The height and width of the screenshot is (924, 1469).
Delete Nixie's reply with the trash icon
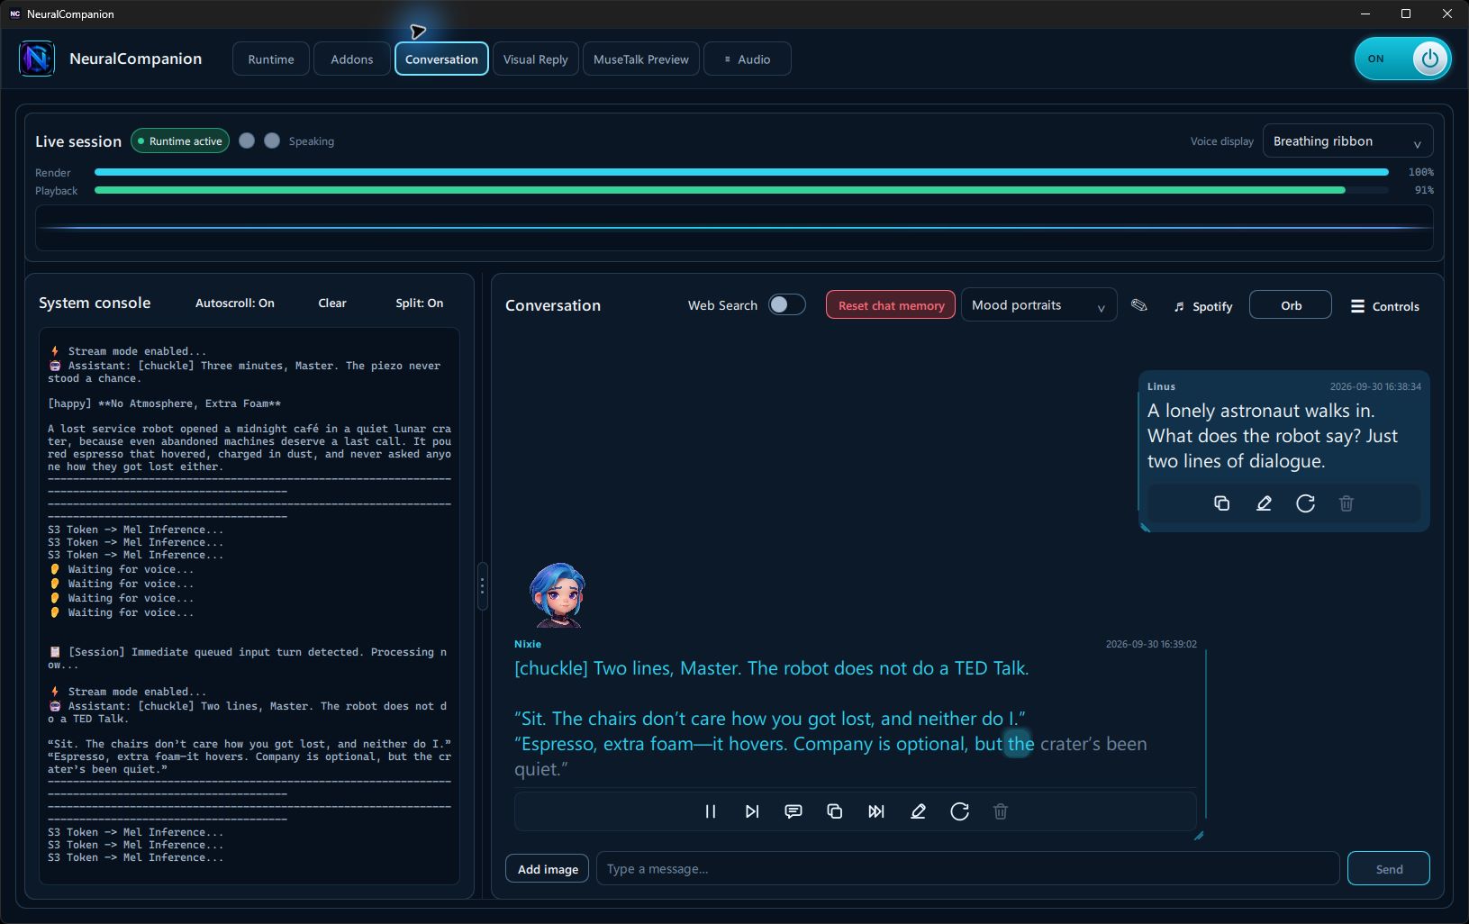coord(1001,811)
